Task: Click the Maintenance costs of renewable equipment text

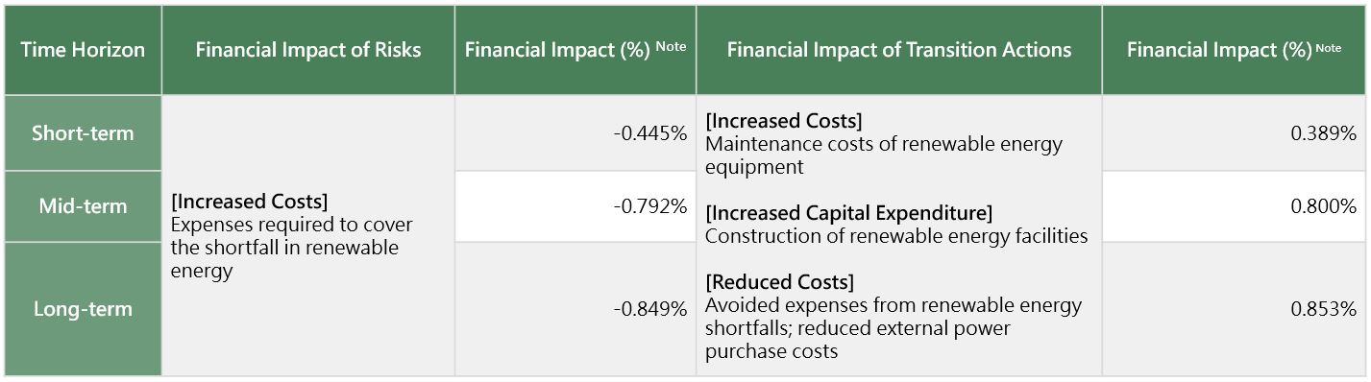Action: [x=884, y=155]
